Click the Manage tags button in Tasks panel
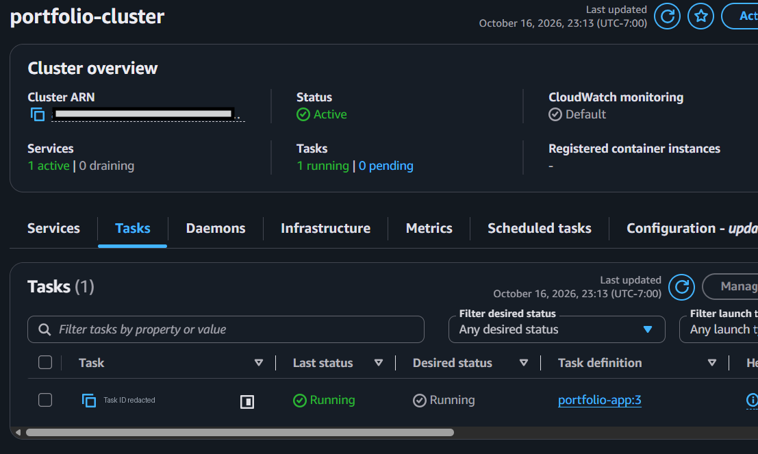 731,287
